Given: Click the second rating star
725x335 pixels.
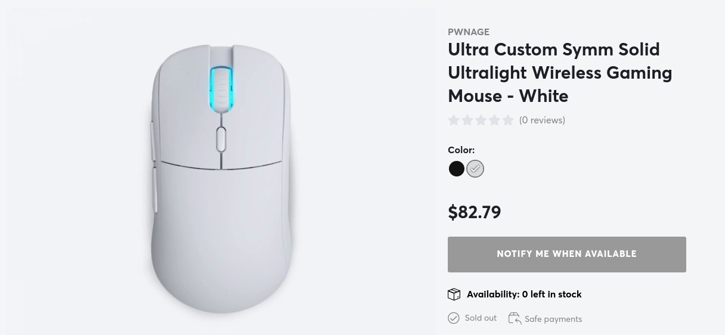Looking at the screenshot, I should click(467, 120).
